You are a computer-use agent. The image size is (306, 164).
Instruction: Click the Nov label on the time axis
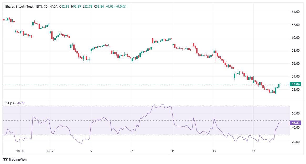50,151
